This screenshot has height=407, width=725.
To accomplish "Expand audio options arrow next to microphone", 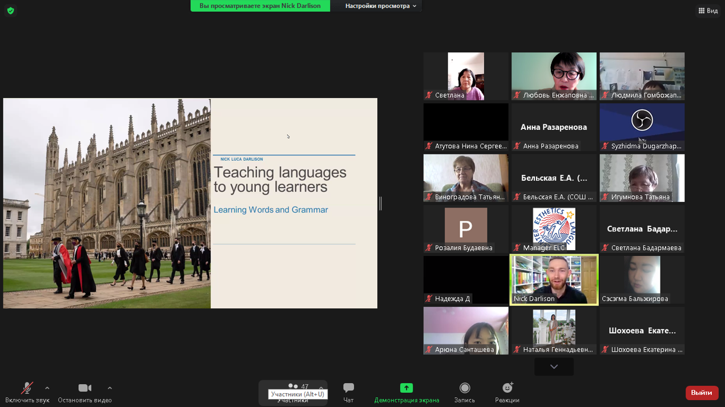I will pos(47,388).
